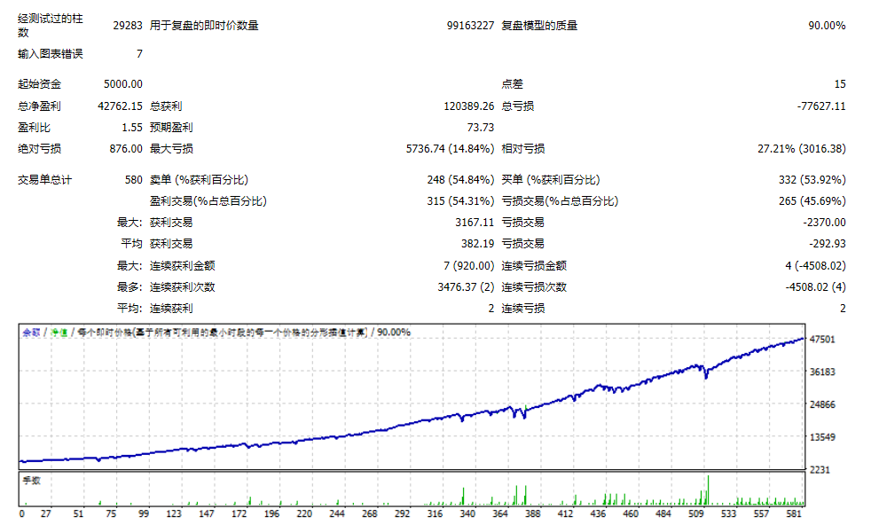Click x-axis label 123

point(174,513)
